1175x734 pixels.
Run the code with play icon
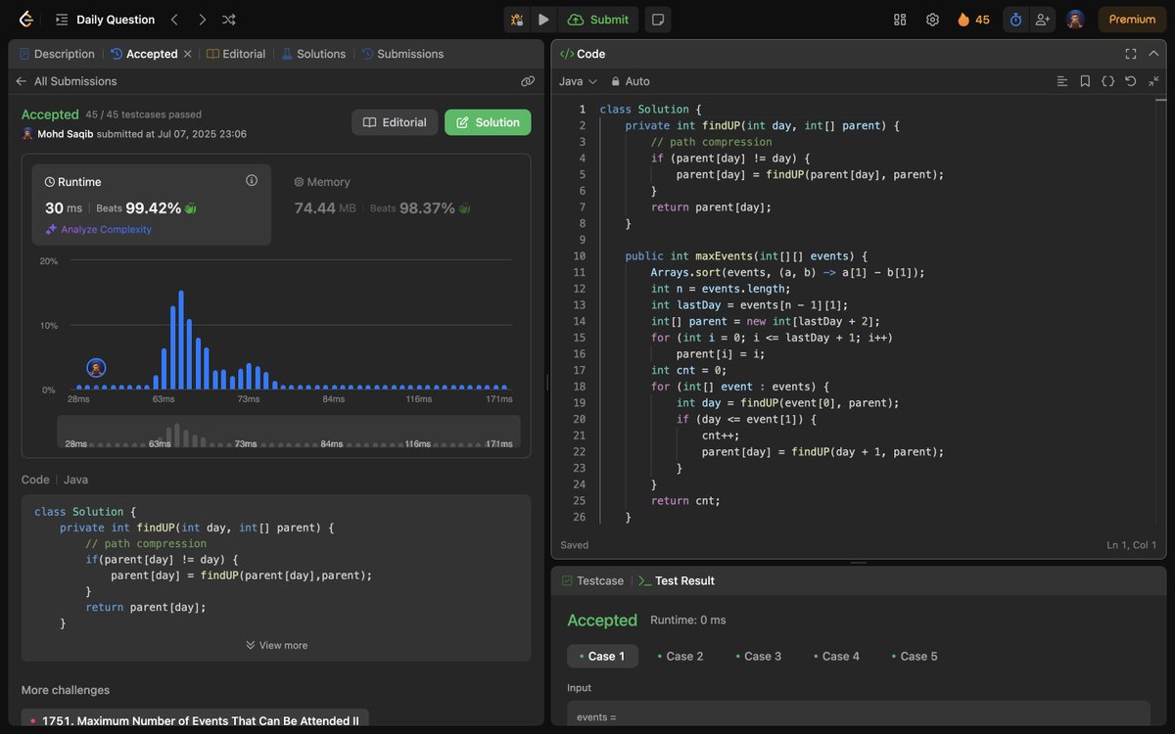543,20
